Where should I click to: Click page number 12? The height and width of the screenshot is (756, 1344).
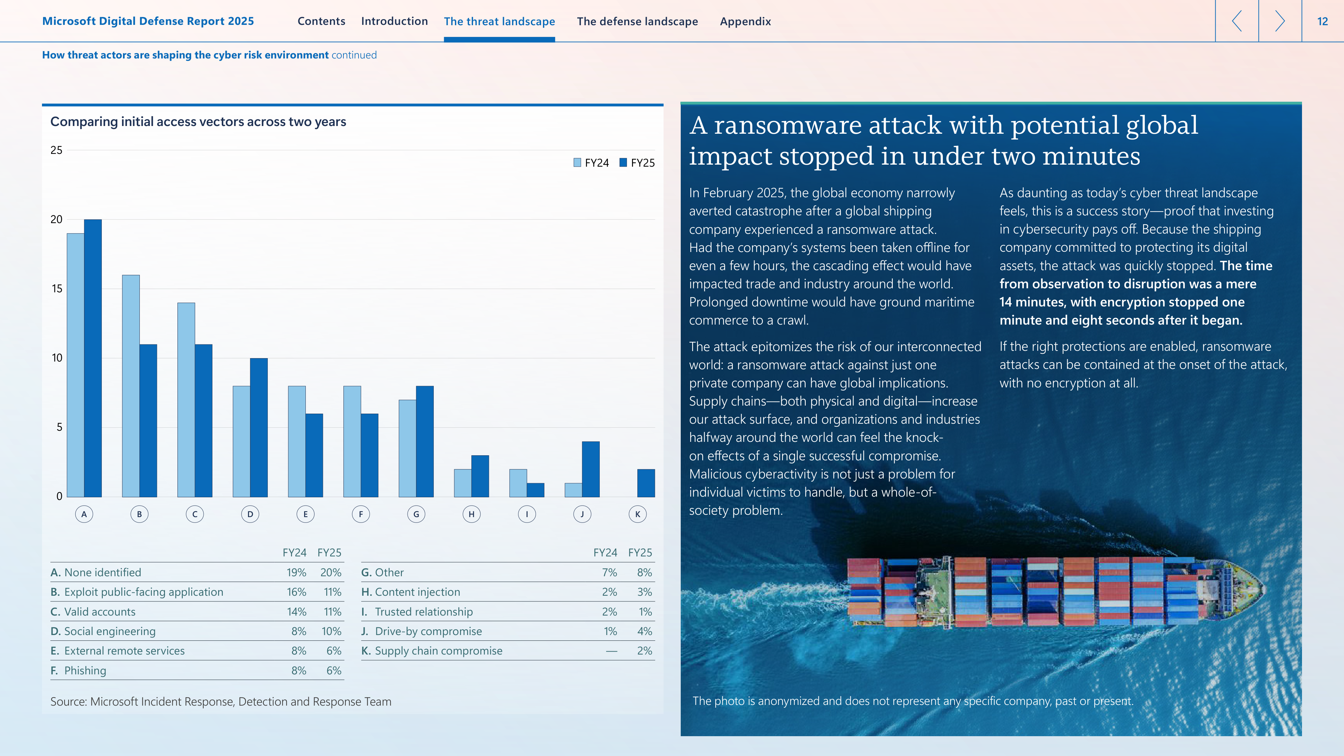pyautogui.click(x=1322, y=22)
